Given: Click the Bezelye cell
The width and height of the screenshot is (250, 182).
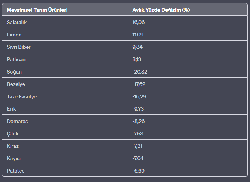Looking at the screenshot, I should point(65,84).
